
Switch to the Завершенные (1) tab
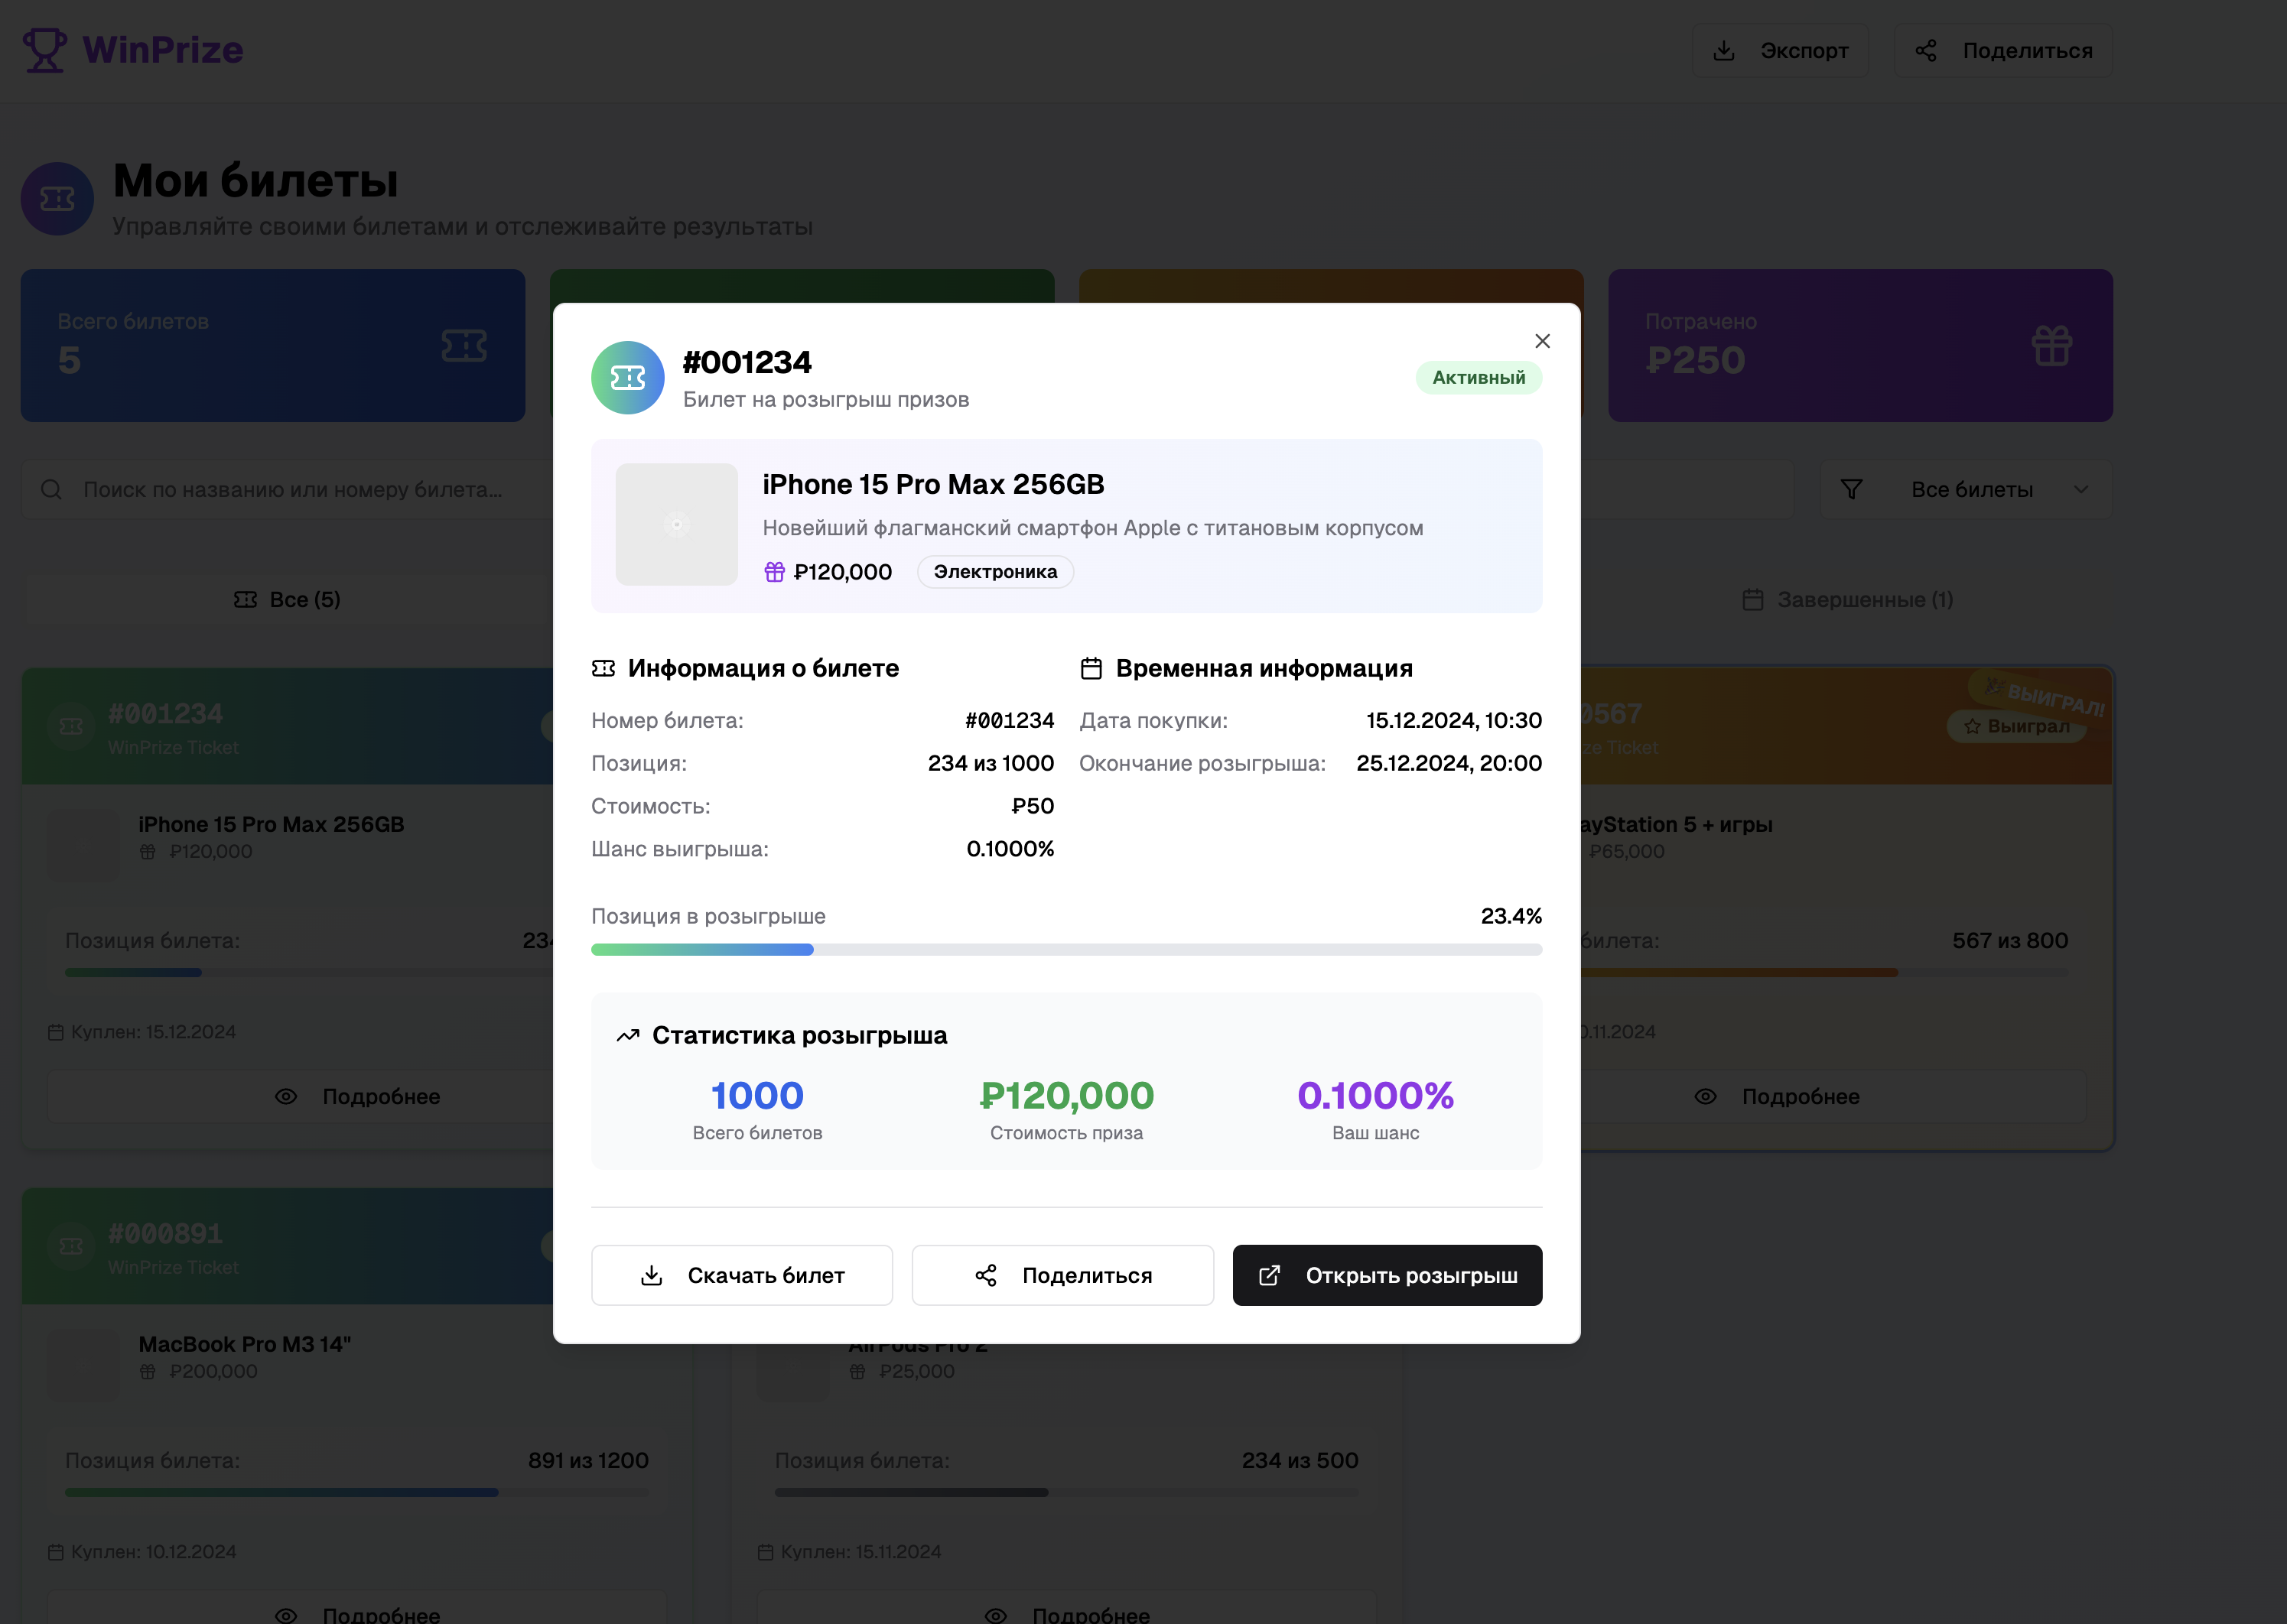[1846, 599]
